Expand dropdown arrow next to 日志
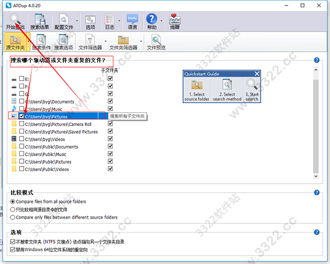330x264 pixels. [119, 21]
